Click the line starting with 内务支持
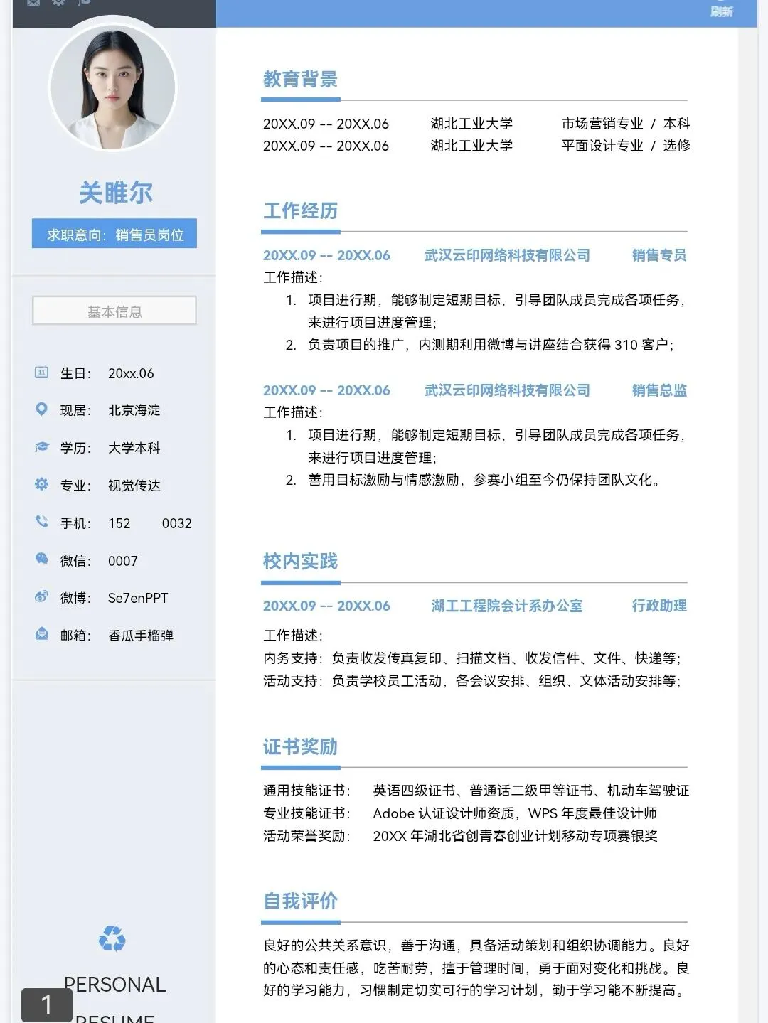Image resolution: width=768 pixels, height=1023 pixels. point(473,658)
